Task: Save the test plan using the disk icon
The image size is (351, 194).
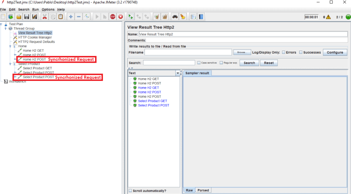Action: 26,16
